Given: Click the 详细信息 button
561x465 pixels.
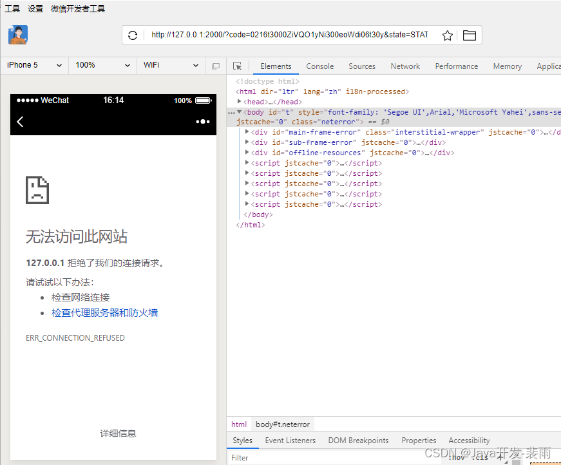Looking at the screenshot, I should tap(118, 433).
